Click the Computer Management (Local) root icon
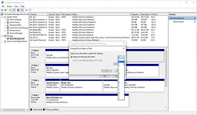Screen dimensions: 197x115 point(2,14)
